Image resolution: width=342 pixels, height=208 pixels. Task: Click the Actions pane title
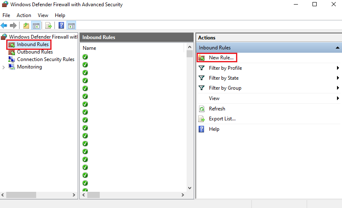[207, 38]
